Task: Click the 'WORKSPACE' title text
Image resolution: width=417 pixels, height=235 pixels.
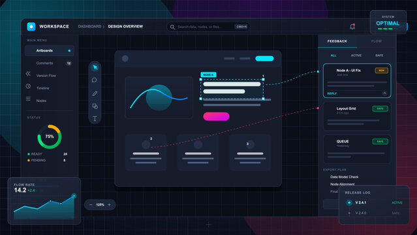Action: [54, 27]
